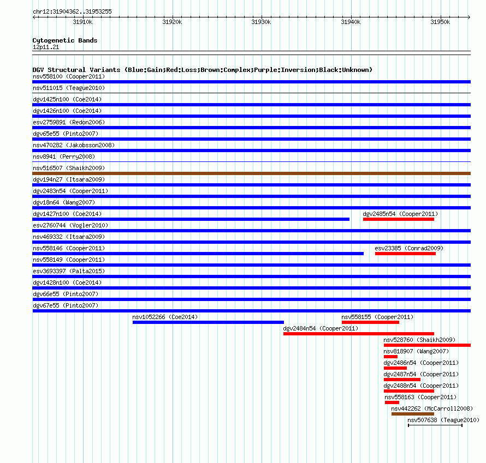Click the red bar under dgv2488n54
This screenshot has width=486, height=463.
click(409, 391)
